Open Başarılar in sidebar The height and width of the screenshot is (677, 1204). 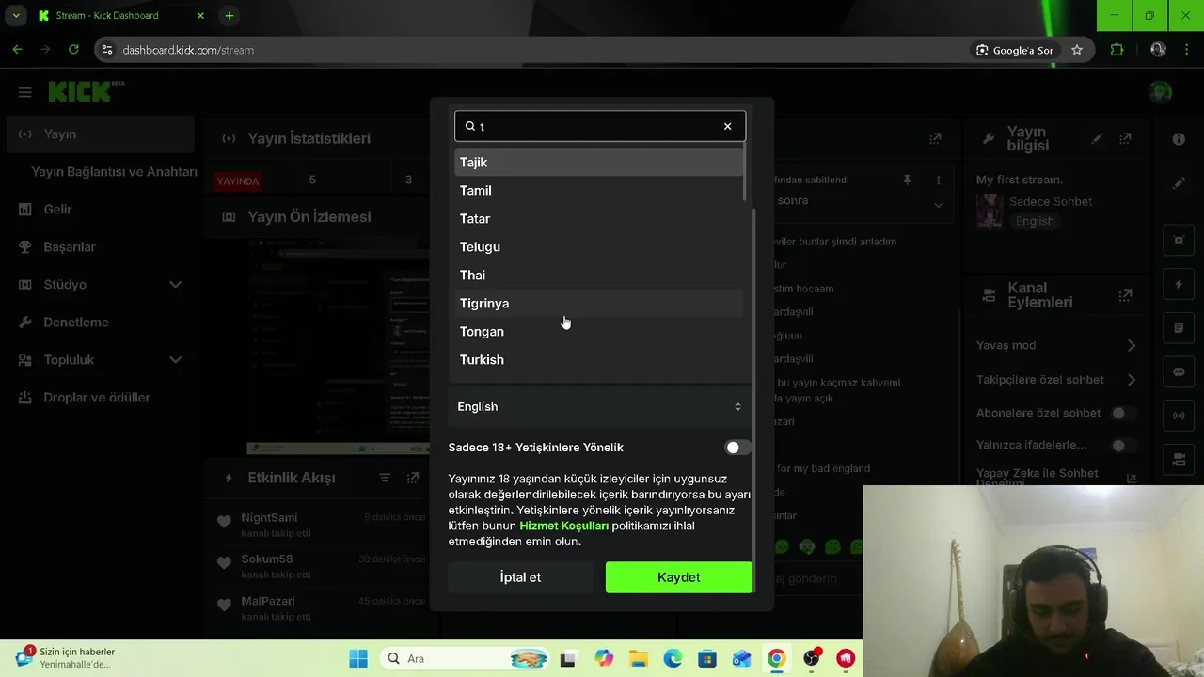tap(100, 247)
